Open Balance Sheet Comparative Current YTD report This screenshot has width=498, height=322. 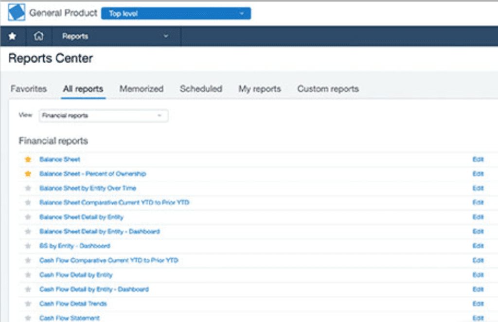(x=114, y=203)
